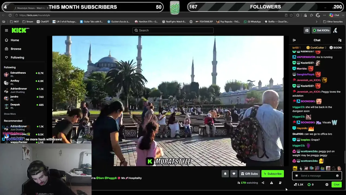Image resolution: width=346 pixels, height=195 pixels.
Task: Reload the browser page
Action: point(10,15)
